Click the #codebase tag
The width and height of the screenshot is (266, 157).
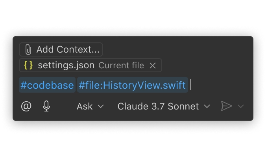click(x=47, y=85)
